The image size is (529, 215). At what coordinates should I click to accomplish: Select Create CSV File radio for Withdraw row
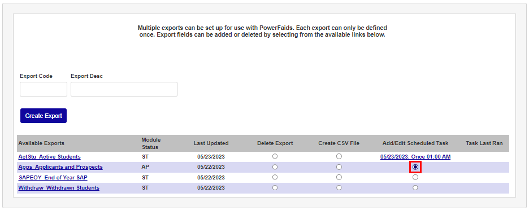tap(339, 187)
